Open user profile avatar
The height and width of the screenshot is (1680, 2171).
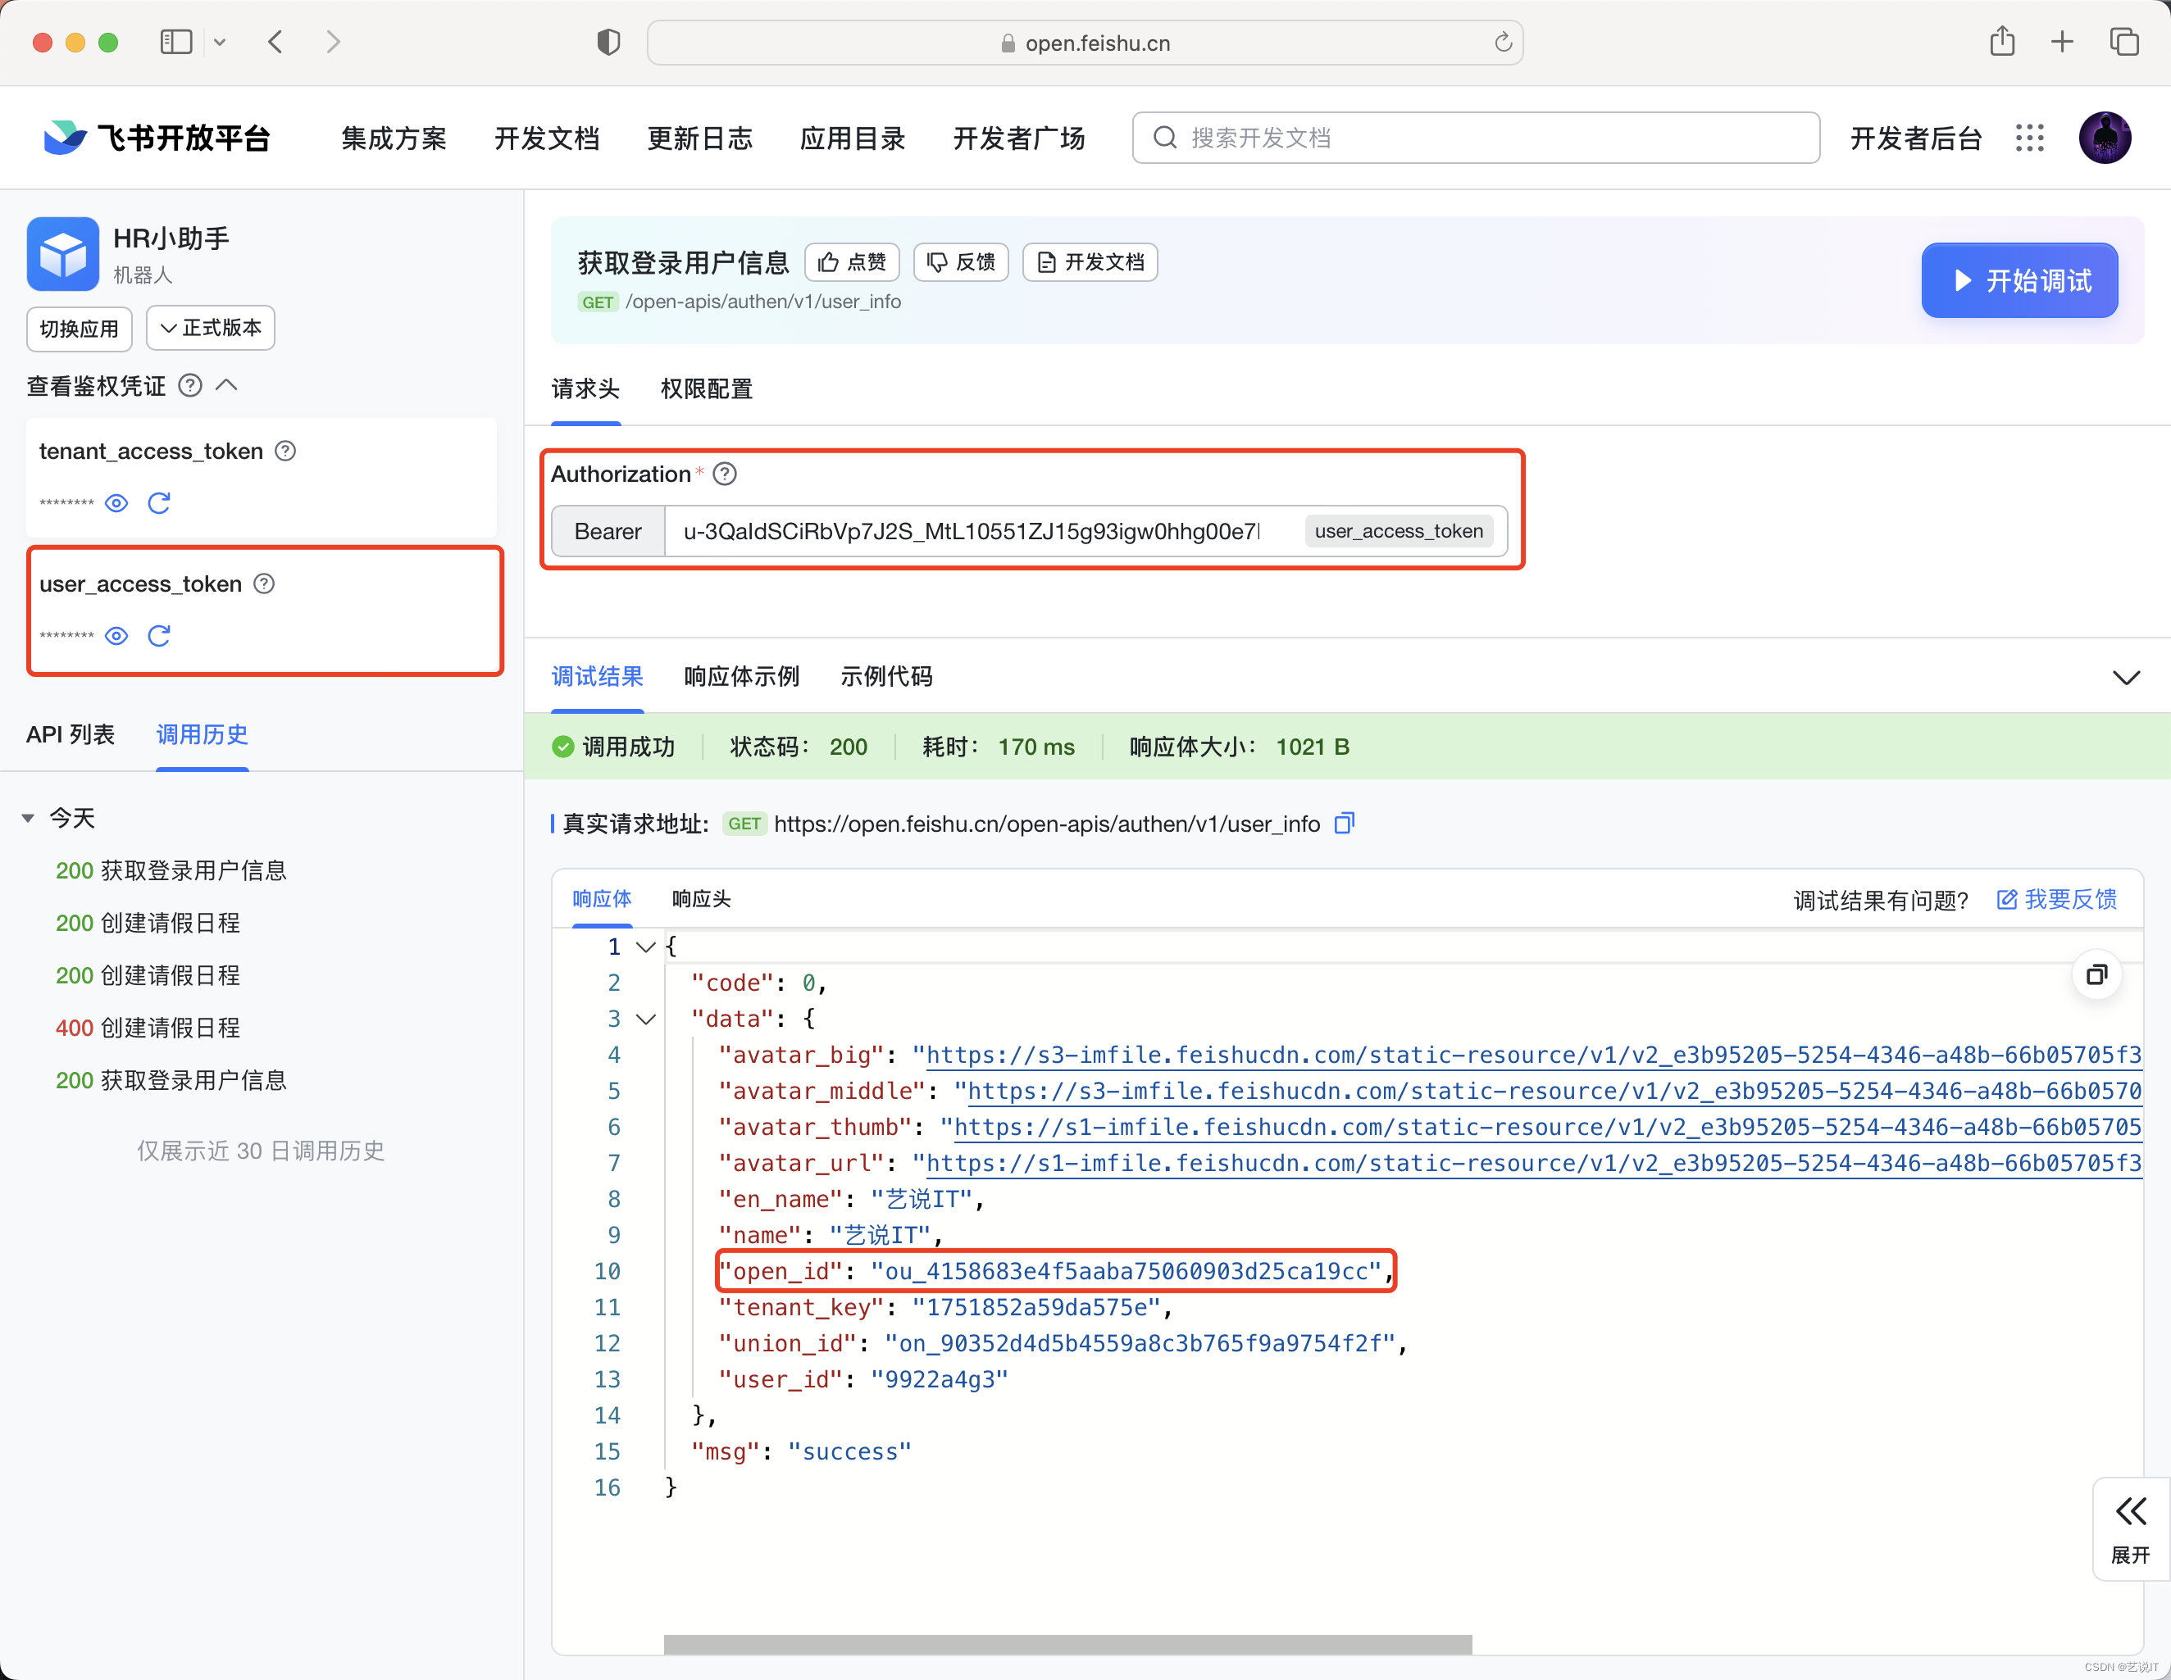pyautogui.click(x=2105, y=138)
